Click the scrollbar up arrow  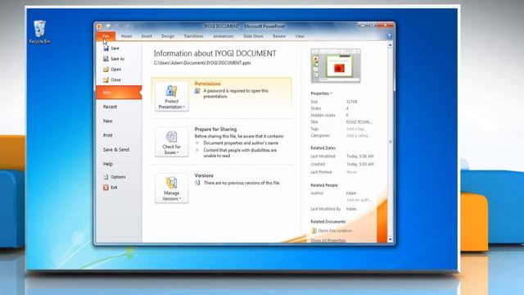pyautogui.click(x=390, y=44)
